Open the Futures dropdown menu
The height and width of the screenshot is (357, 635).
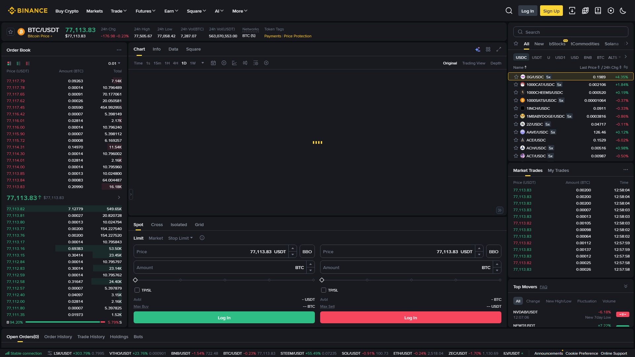pos(145,11)
